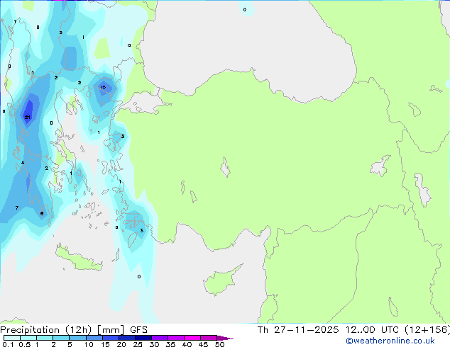Click the 0.5–1 mm legend color box
Screen dimensions: 450x347
[28, 338]
